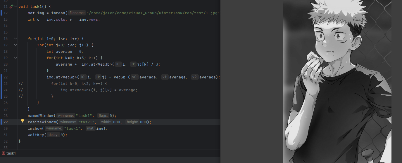Click line number 31 in the gutter
402x163 pixels.
(x=6, y=135)
